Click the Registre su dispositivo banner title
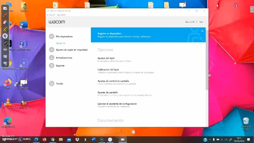The width and height of the screenshot is (254, 143). 109,33
